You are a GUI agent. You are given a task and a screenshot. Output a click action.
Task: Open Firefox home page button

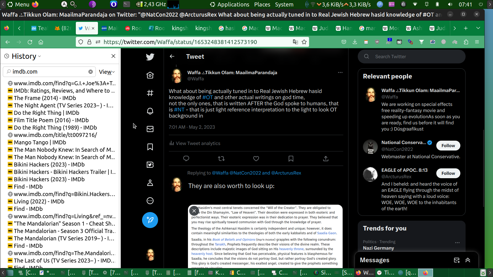coord(41,42)
